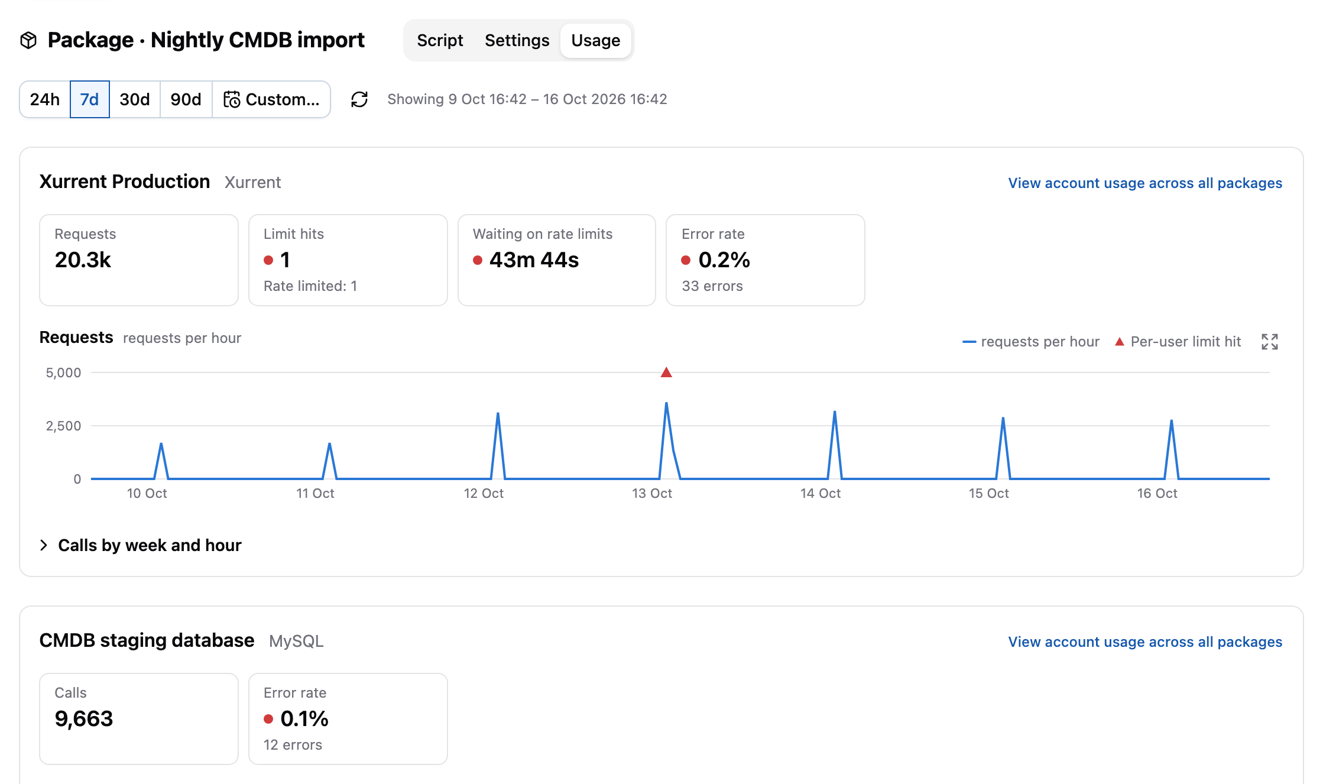Open the Script tab
The width and height of the screenshot is (1323, 784).
point(440,40)
